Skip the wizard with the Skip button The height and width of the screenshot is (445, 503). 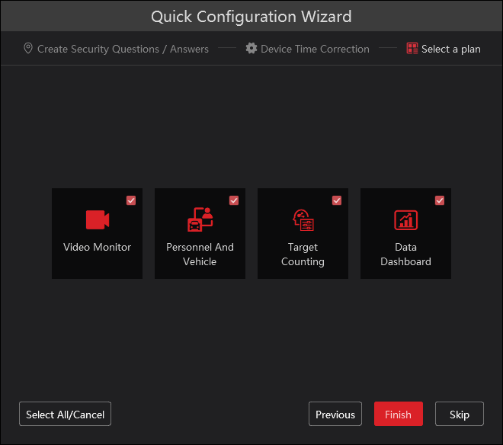tap(460, 414)
